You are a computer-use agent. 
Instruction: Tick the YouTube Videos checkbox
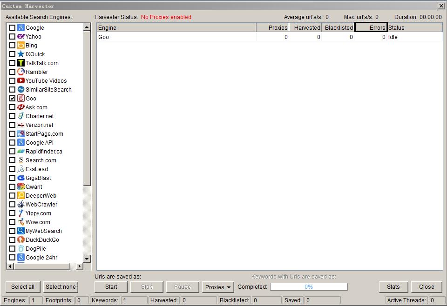click(12, 80)
